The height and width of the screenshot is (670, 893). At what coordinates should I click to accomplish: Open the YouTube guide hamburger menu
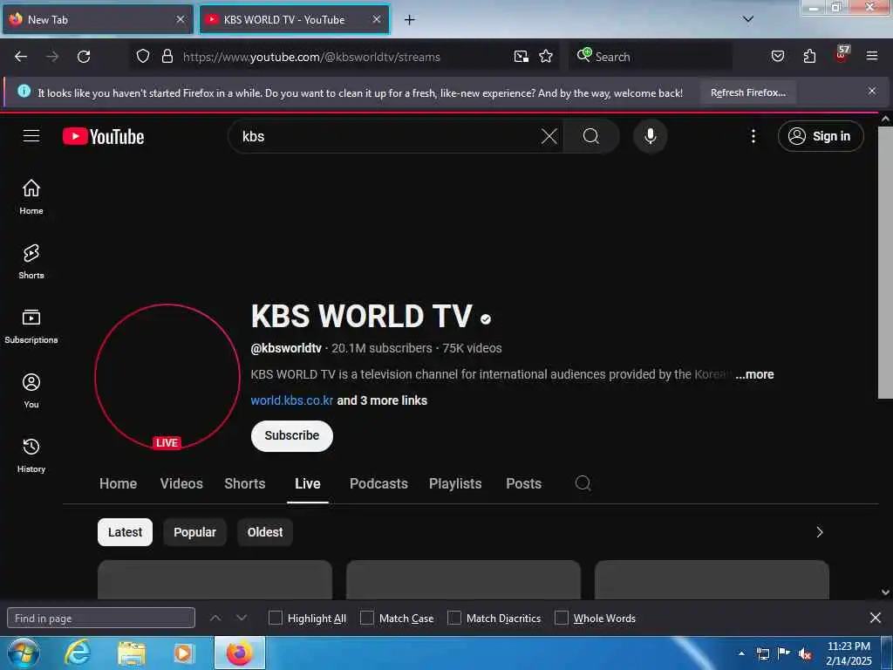point(31,136)
